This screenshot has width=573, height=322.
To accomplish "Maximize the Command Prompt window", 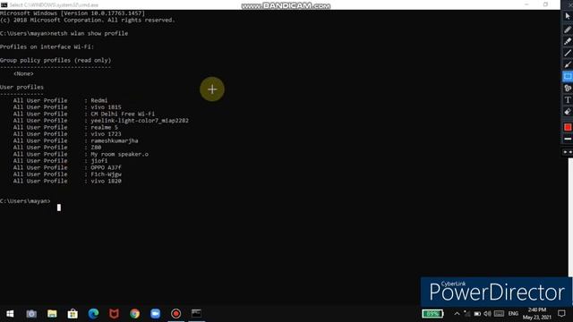I will pos(545,4).
